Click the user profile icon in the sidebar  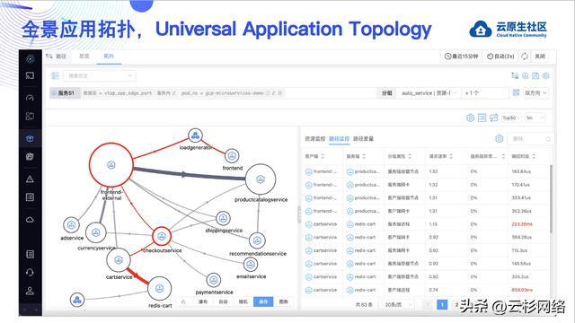30,291
